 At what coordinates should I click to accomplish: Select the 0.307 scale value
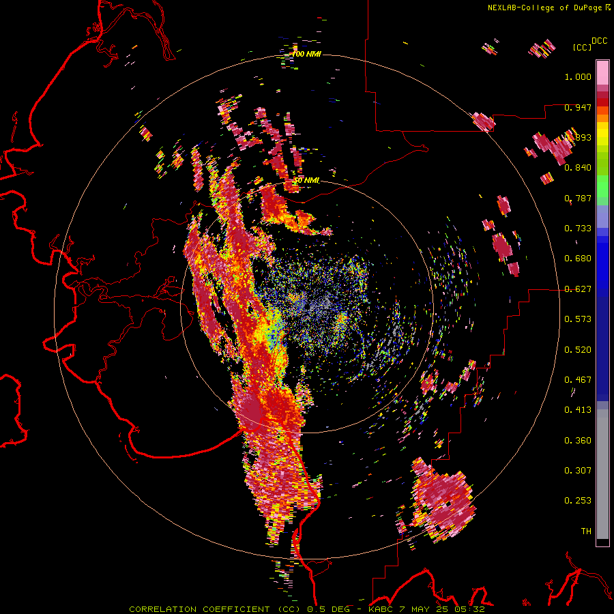(578, 471)
